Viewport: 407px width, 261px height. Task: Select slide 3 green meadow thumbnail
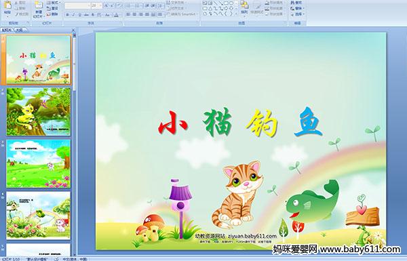(39, 163)
